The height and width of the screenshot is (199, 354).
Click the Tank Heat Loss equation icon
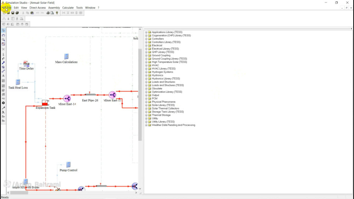(18, 82)
